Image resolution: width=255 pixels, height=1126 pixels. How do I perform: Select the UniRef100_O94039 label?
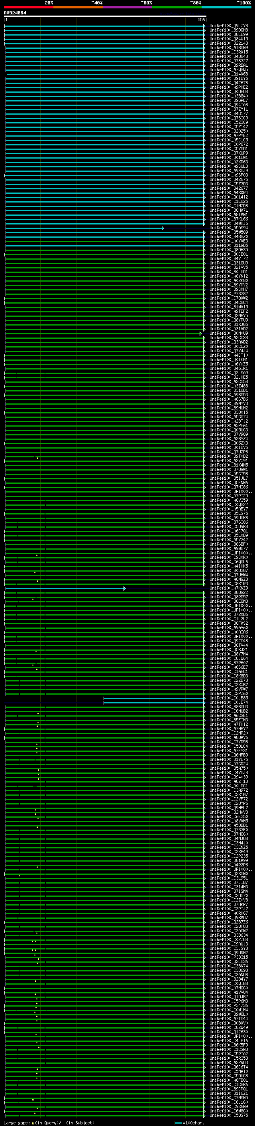(228, 777)
